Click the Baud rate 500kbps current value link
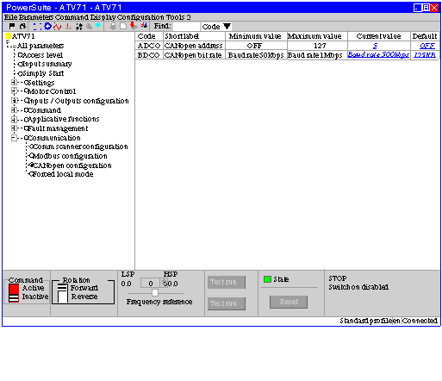This screenshot has width=442, height=381. [x=378, y=54]
